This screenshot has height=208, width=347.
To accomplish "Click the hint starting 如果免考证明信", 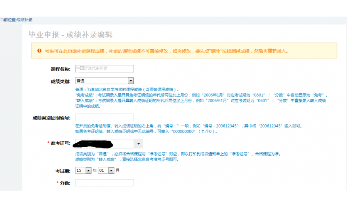I will (146, 131).
